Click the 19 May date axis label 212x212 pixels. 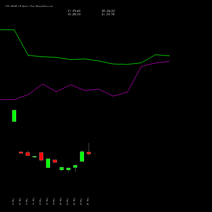(x=54, y=202)
